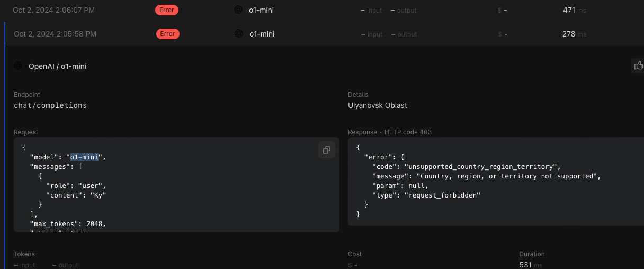644x269 pixels.
Task: Click OpenAI logo in the 278 ms row
Action: (239, 34)
